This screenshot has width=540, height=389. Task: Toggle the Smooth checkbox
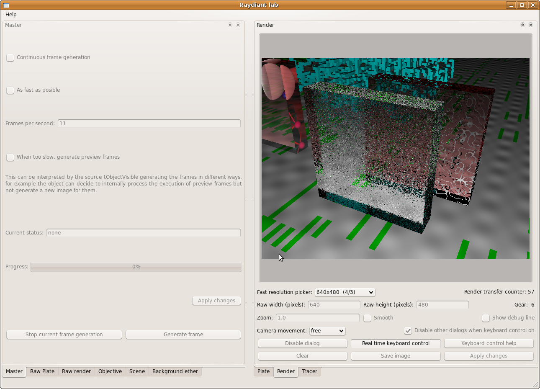point(367,318)
